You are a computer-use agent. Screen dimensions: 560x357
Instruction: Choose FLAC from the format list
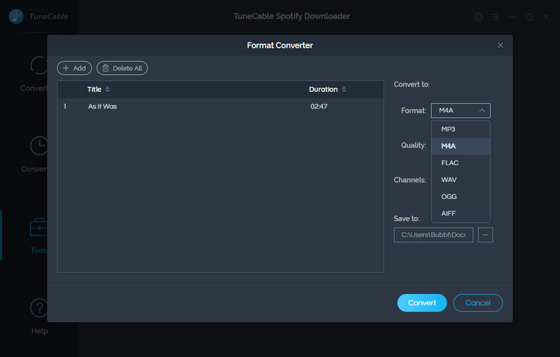pyautogui.click(x=461, y=163)
